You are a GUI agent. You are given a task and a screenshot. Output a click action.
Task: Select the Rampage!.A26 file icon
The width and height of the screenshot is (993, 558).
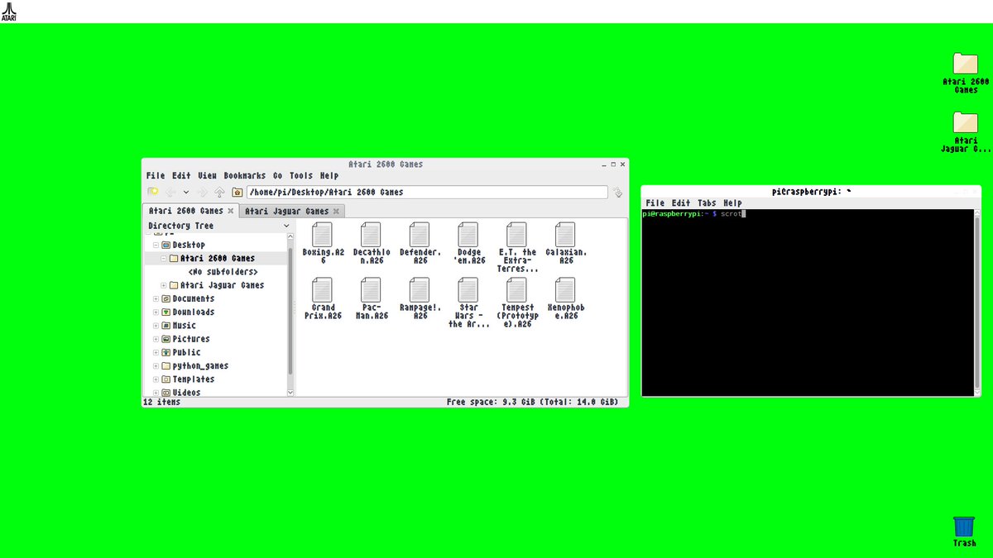(420, 289)
